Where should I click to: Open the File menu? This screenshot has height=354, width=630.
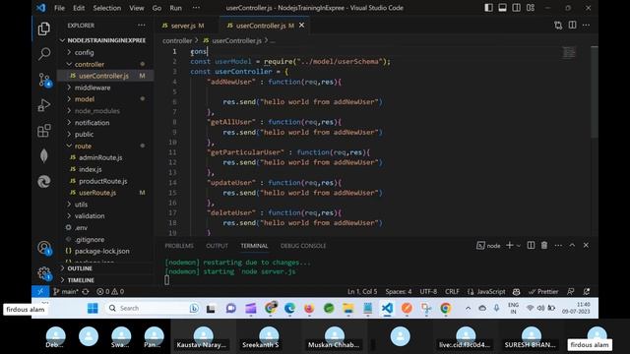click(x=59, y=8)
